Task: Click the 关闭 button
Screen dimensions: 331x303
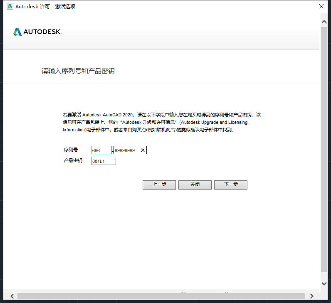Action: [x=195, y=185]
